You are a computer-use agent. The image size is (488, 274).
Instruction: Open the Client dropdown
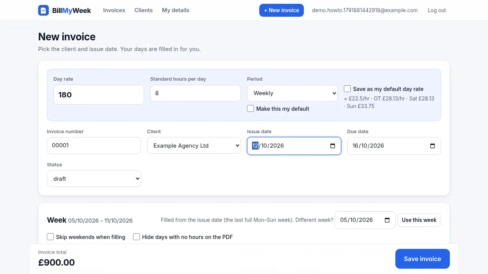click(194, 145)
